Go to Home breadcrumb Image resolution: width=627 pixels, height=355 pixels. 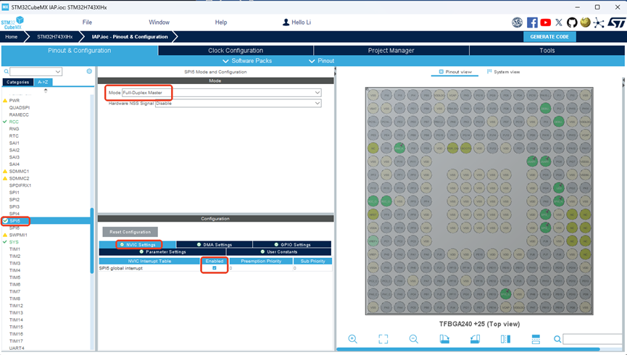pyautogui.click(x=11, y=37)
